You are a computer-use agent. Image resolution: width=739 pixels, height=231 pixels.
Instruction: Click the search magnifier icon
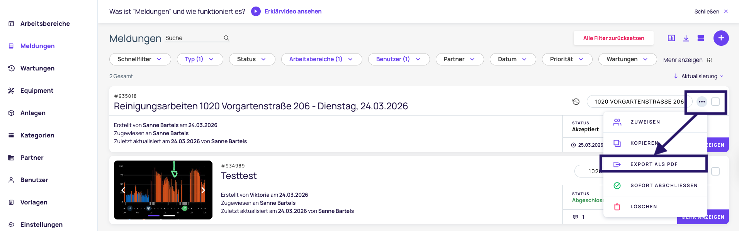pyautogui.click(x=226, y=38)
